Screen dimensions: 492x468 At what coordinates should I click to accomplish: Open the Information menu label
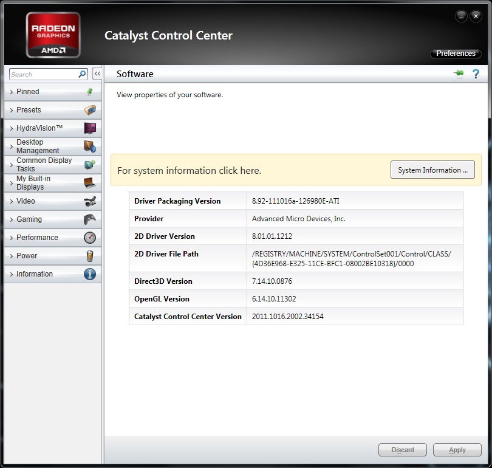[x=35, y=274]
